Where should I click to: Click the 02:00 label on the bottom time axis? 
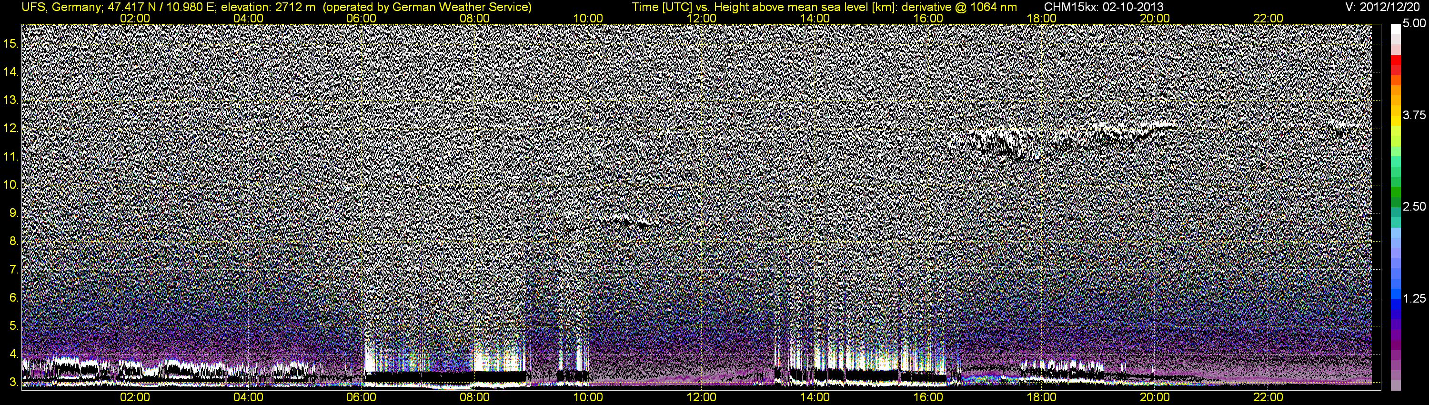point(135,397)
